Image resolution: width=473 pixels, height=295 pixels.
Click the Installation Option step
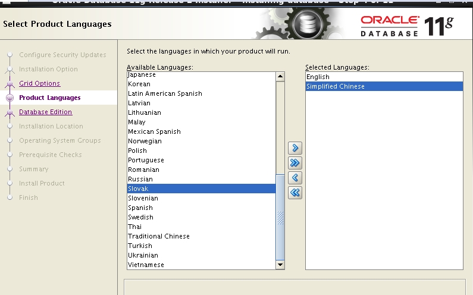pyautogui.click(x=48, y=69)
